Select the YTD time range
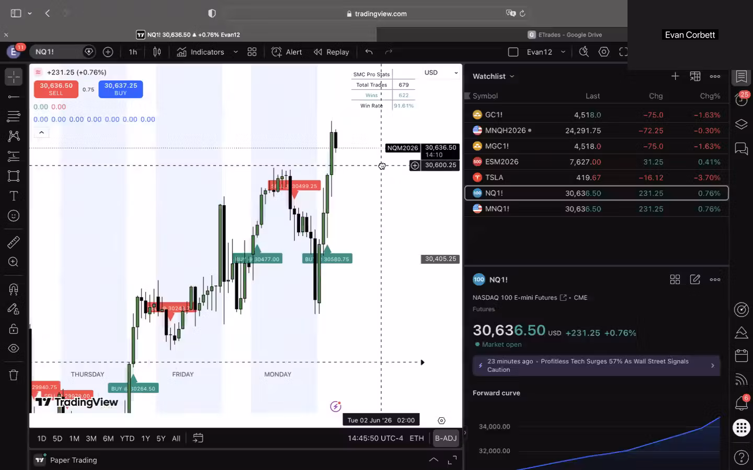The image size is (753, 470). (127, 439)
